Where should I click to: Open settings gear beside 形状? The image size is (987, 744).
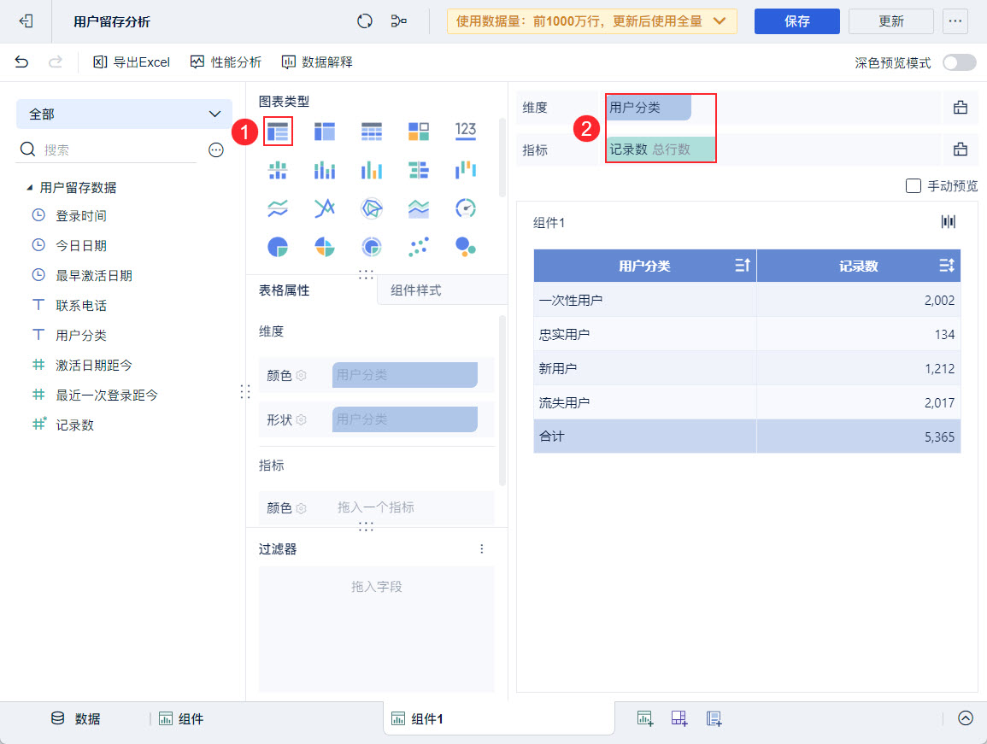coord(301,419)
